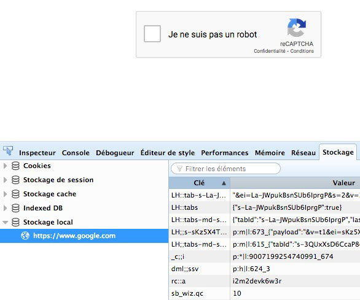This screenshot has height=300, width=360.
Task: Sort by the Clé column header
Action: point(199,183)
